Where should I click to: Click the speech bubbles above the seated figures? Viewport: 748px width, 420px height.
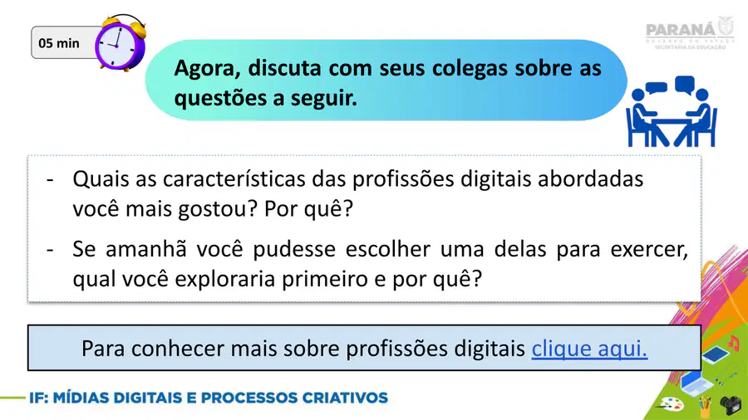click(670, 85)
